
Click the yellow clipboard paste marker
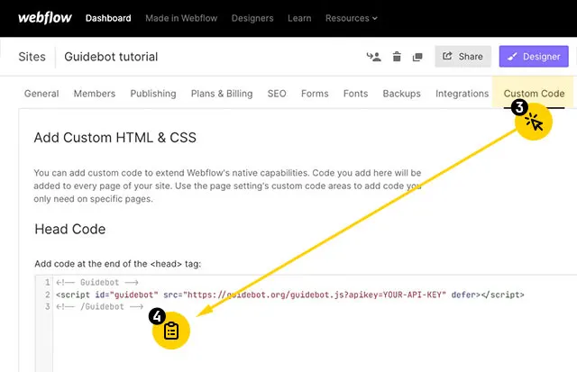click(x=171, y=331)
